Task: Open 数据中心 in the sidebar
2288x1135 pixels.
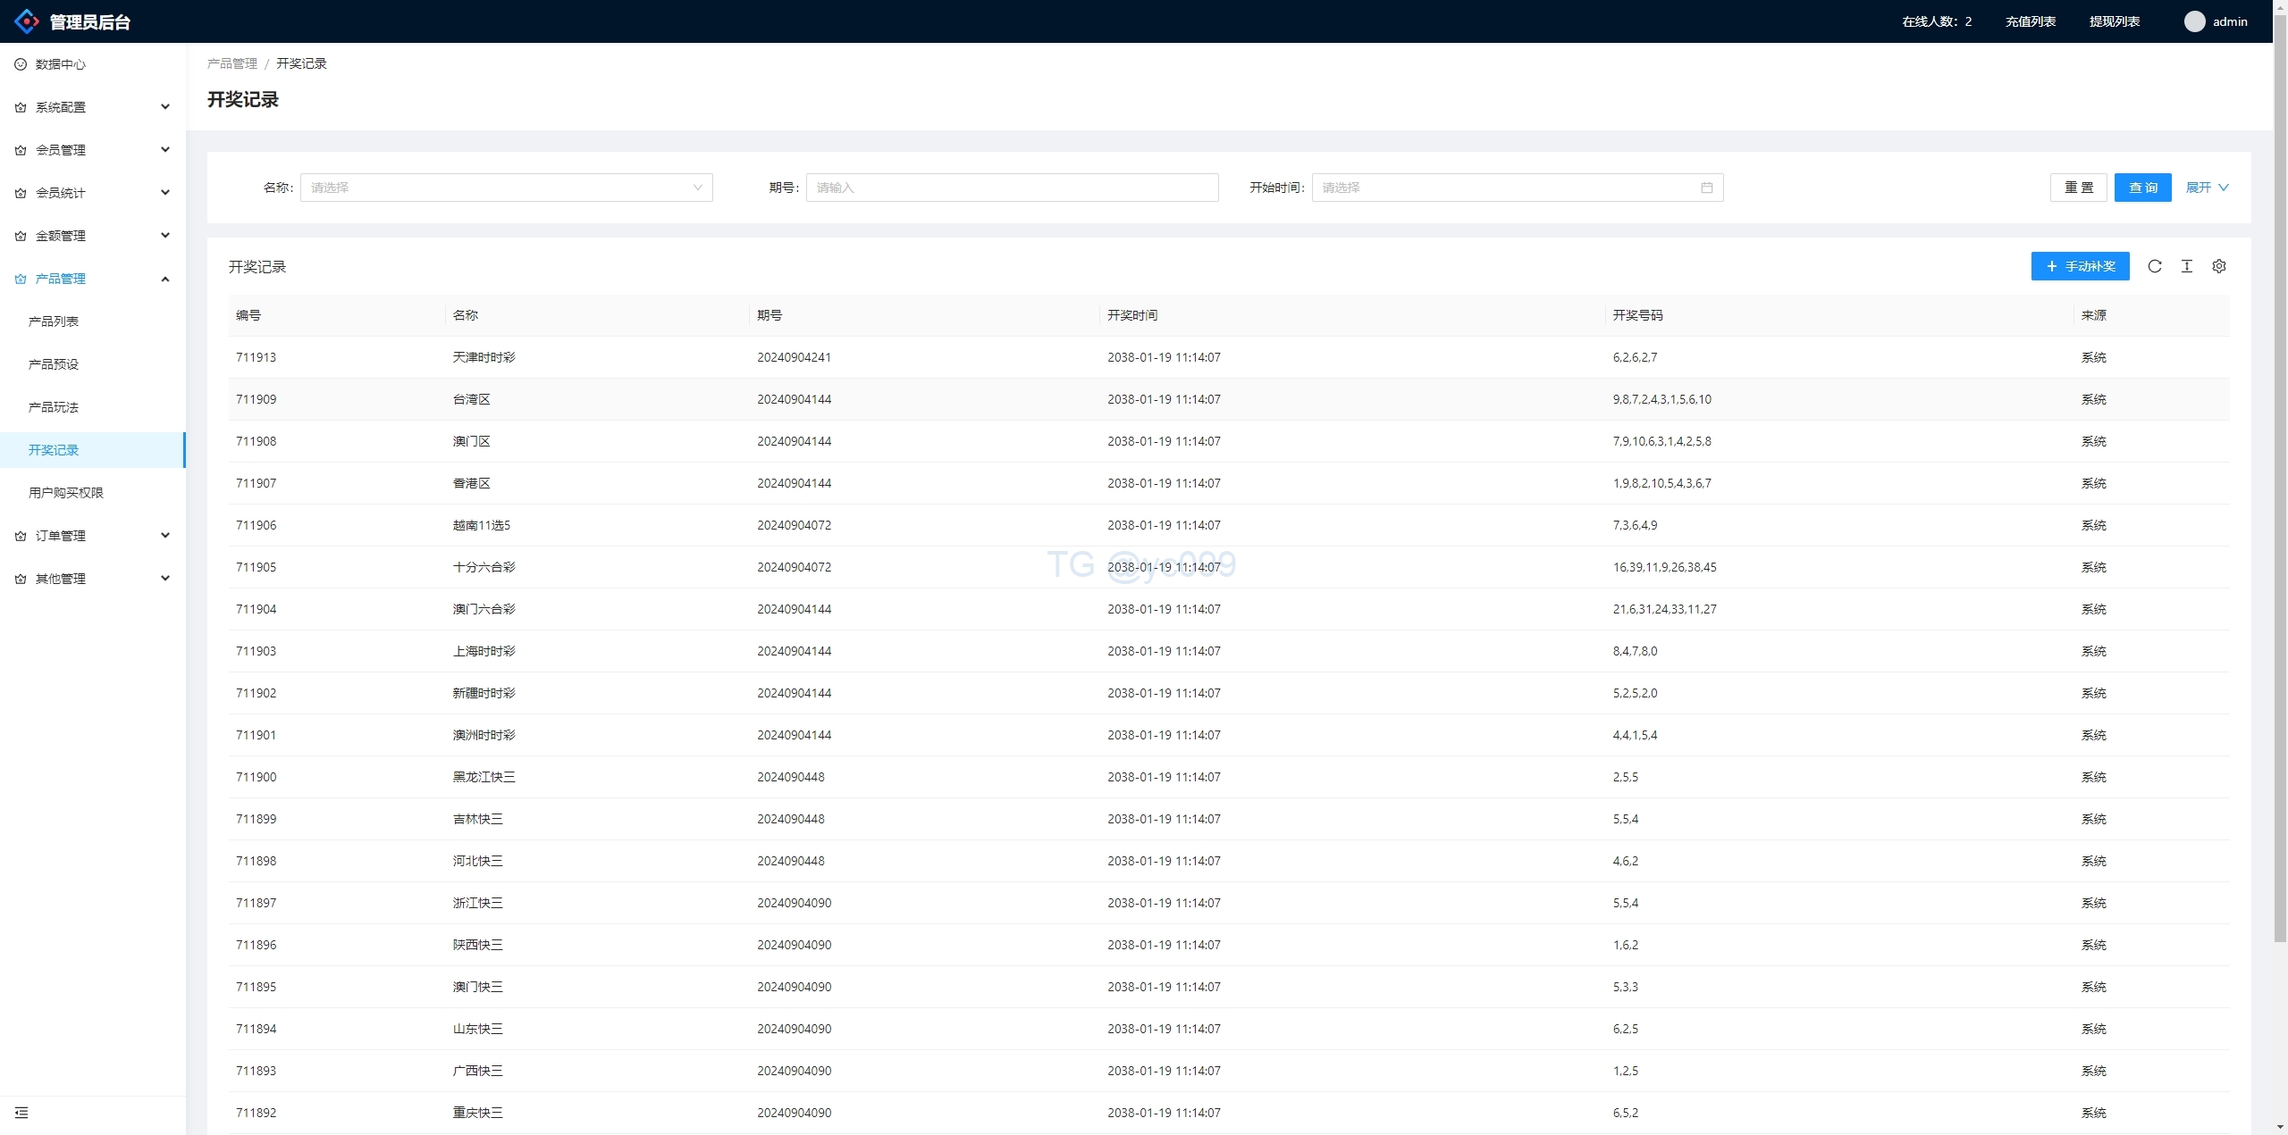Action: point(61,64)
